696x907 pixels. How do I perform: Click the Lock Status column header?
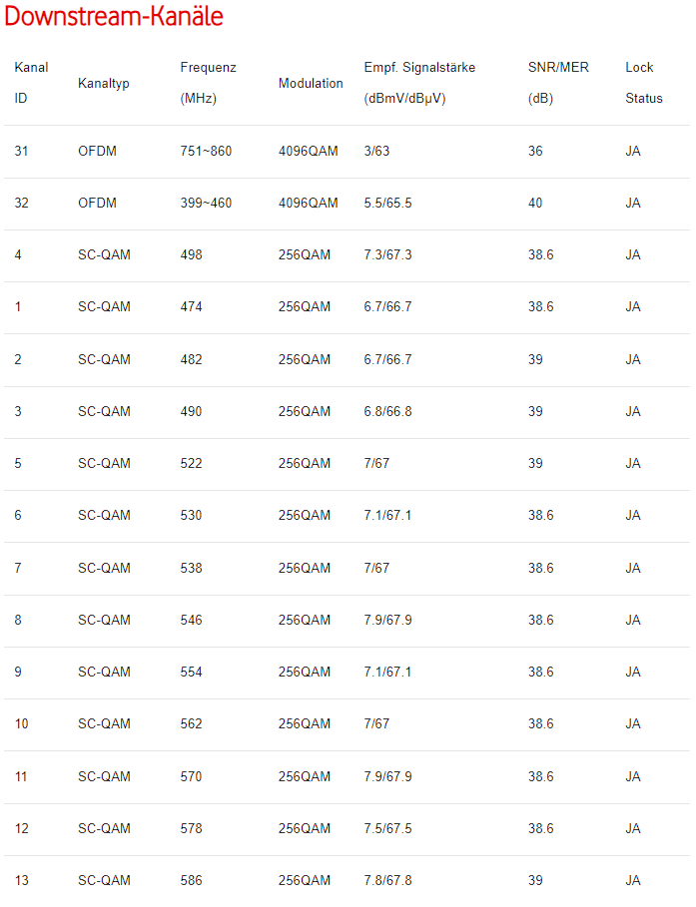[x=643, y=83]
